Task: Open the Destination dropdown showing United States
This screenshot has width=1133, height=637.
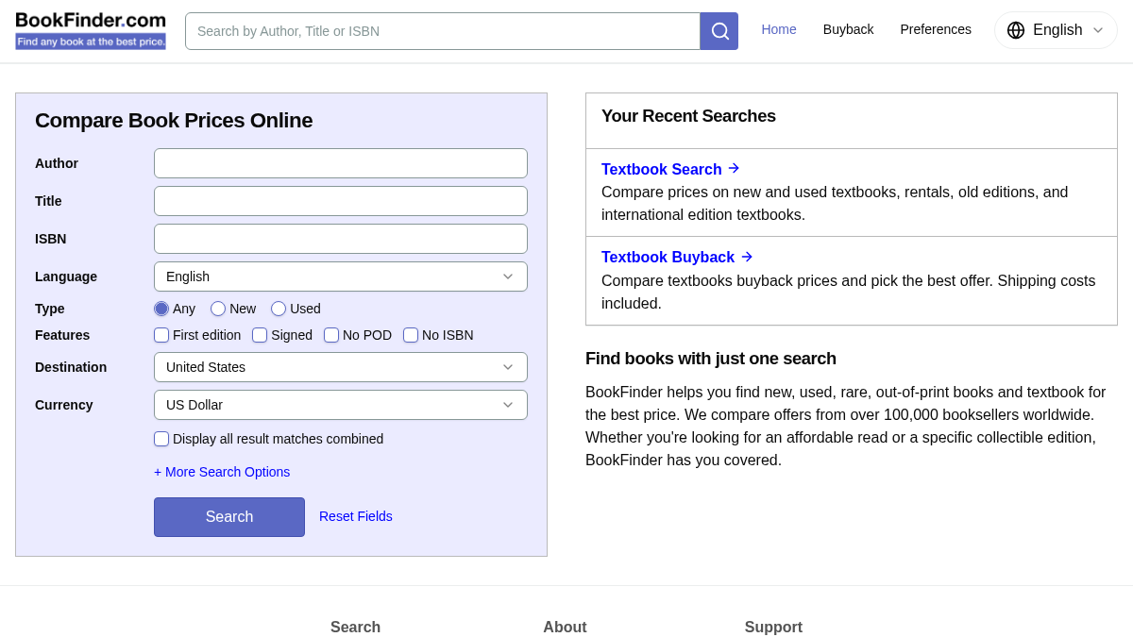Action: 341,367
